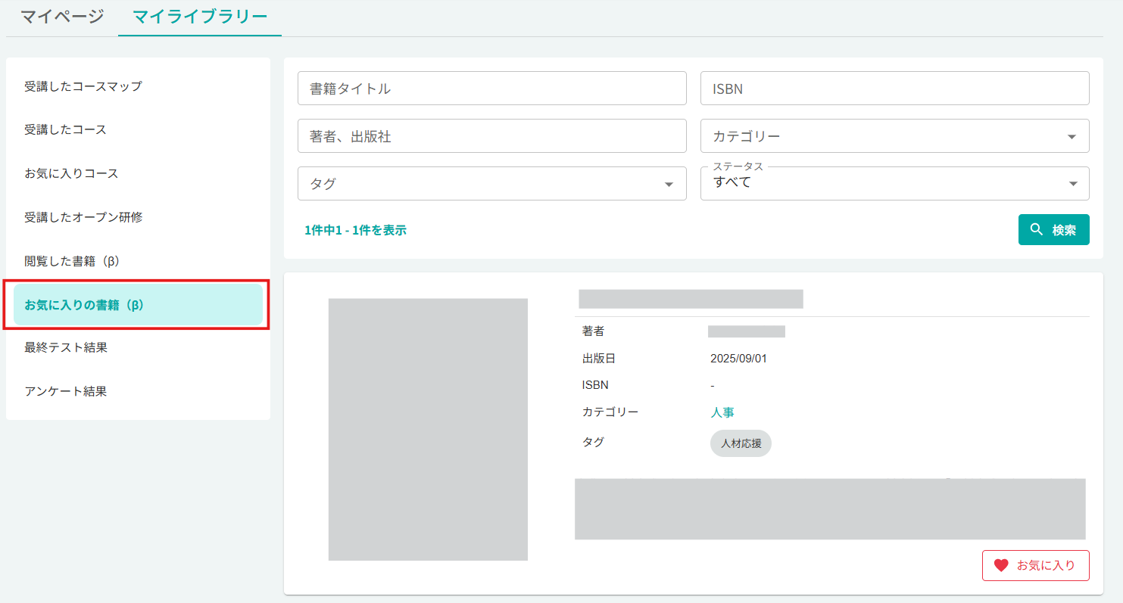
Task: Click the book cover thumbnail
Action: [428, 428]
